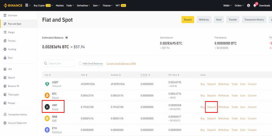This screenshot has height=136, width=272.
Task: Open the Markets menu item
Action: pyautogui.click(x=60, y=5)
